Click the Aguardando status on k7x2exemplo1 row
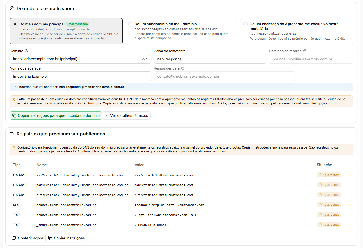The height and width of the screenshot is (248, 363). (329, 175)
